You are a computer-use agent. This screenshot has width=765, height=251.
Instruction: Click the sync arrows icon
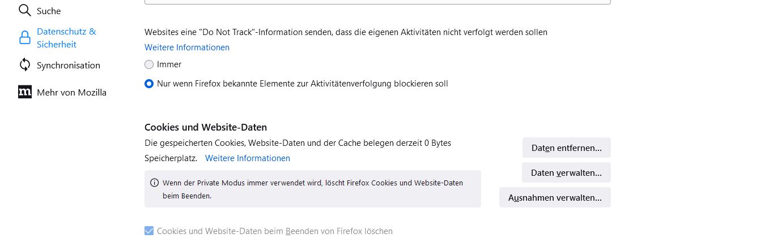(x=24, y=65)
